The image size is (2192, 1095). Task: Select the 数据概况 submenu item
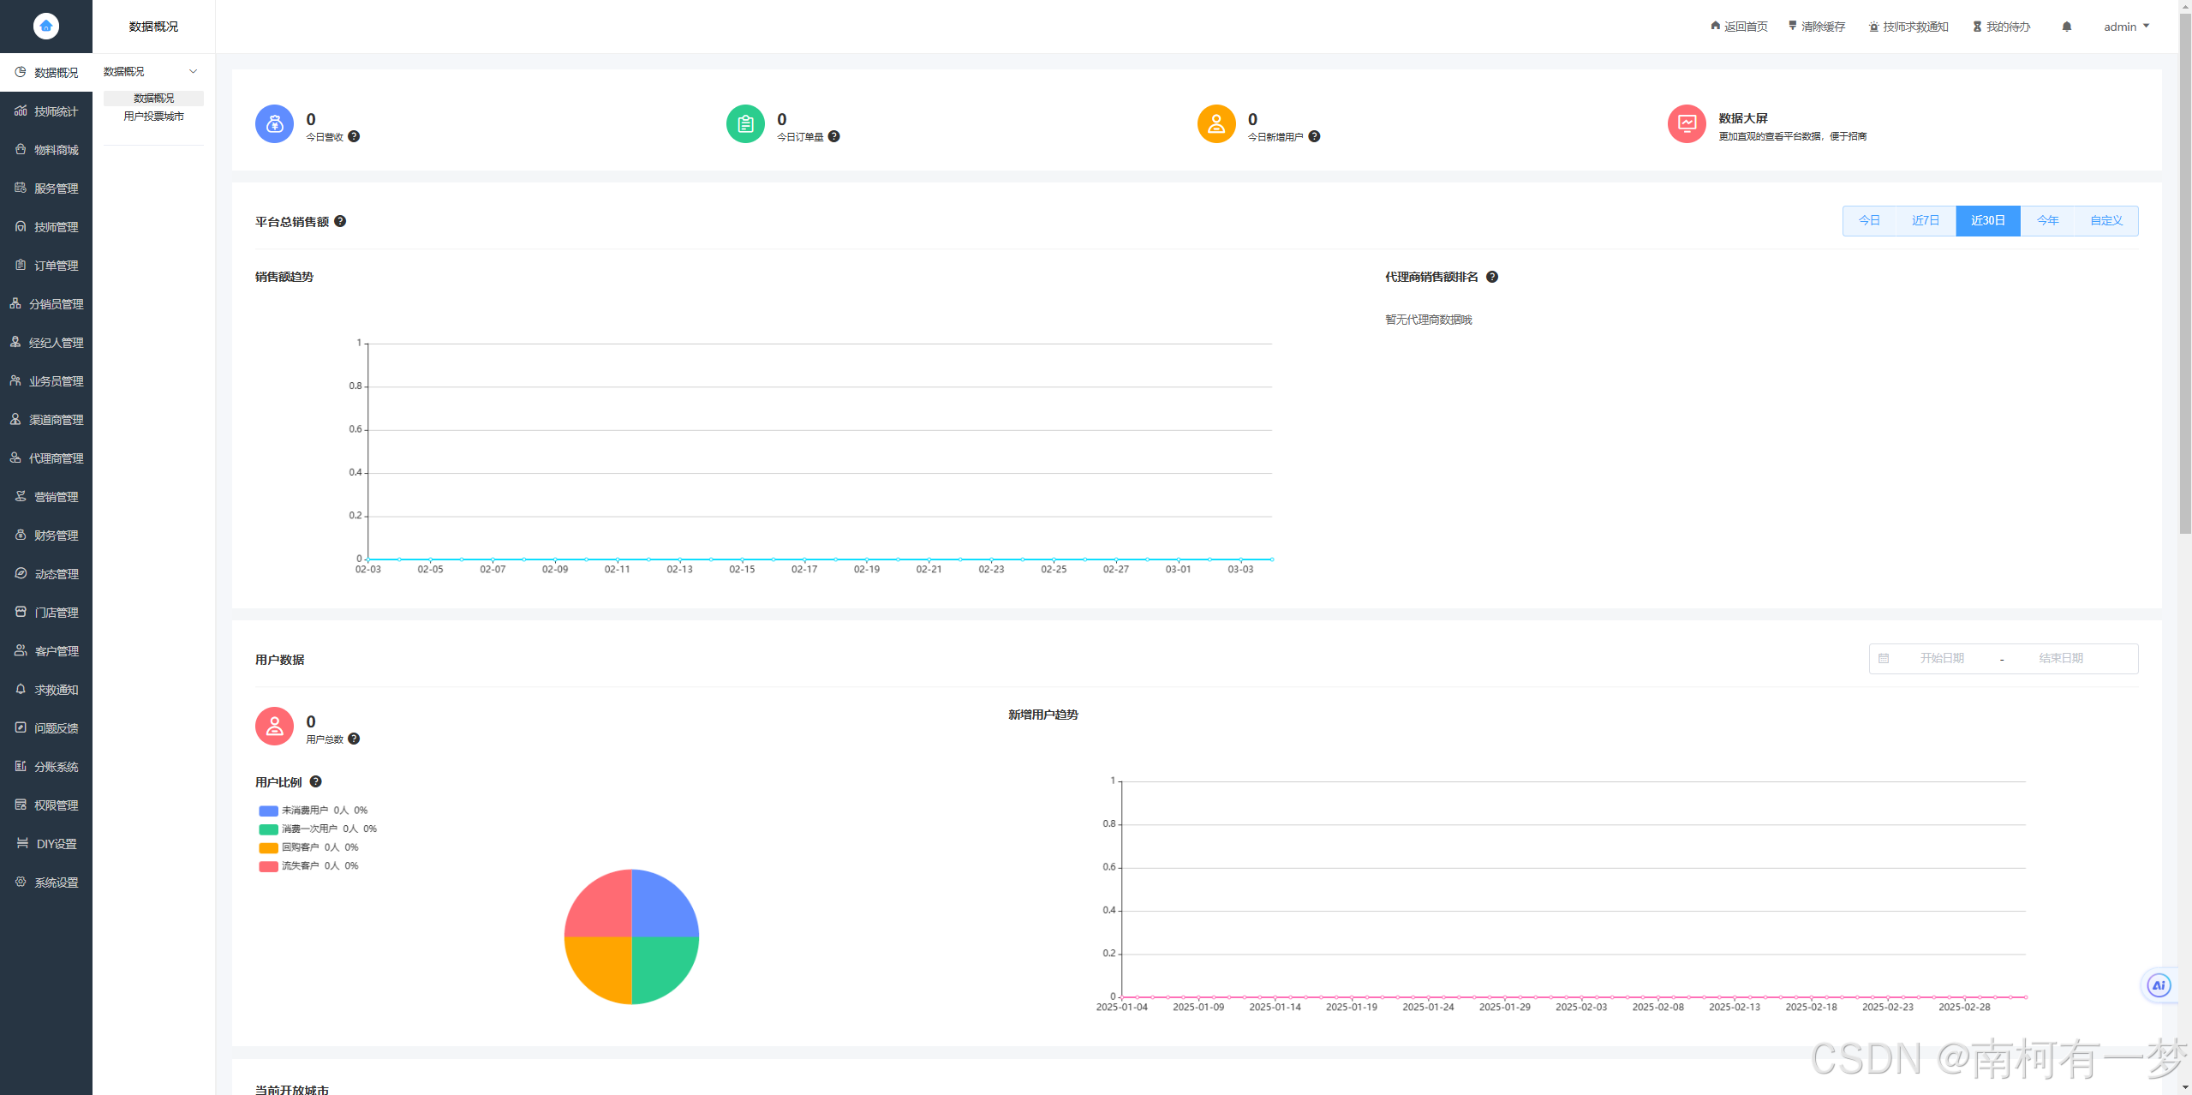tap(153, 98)
